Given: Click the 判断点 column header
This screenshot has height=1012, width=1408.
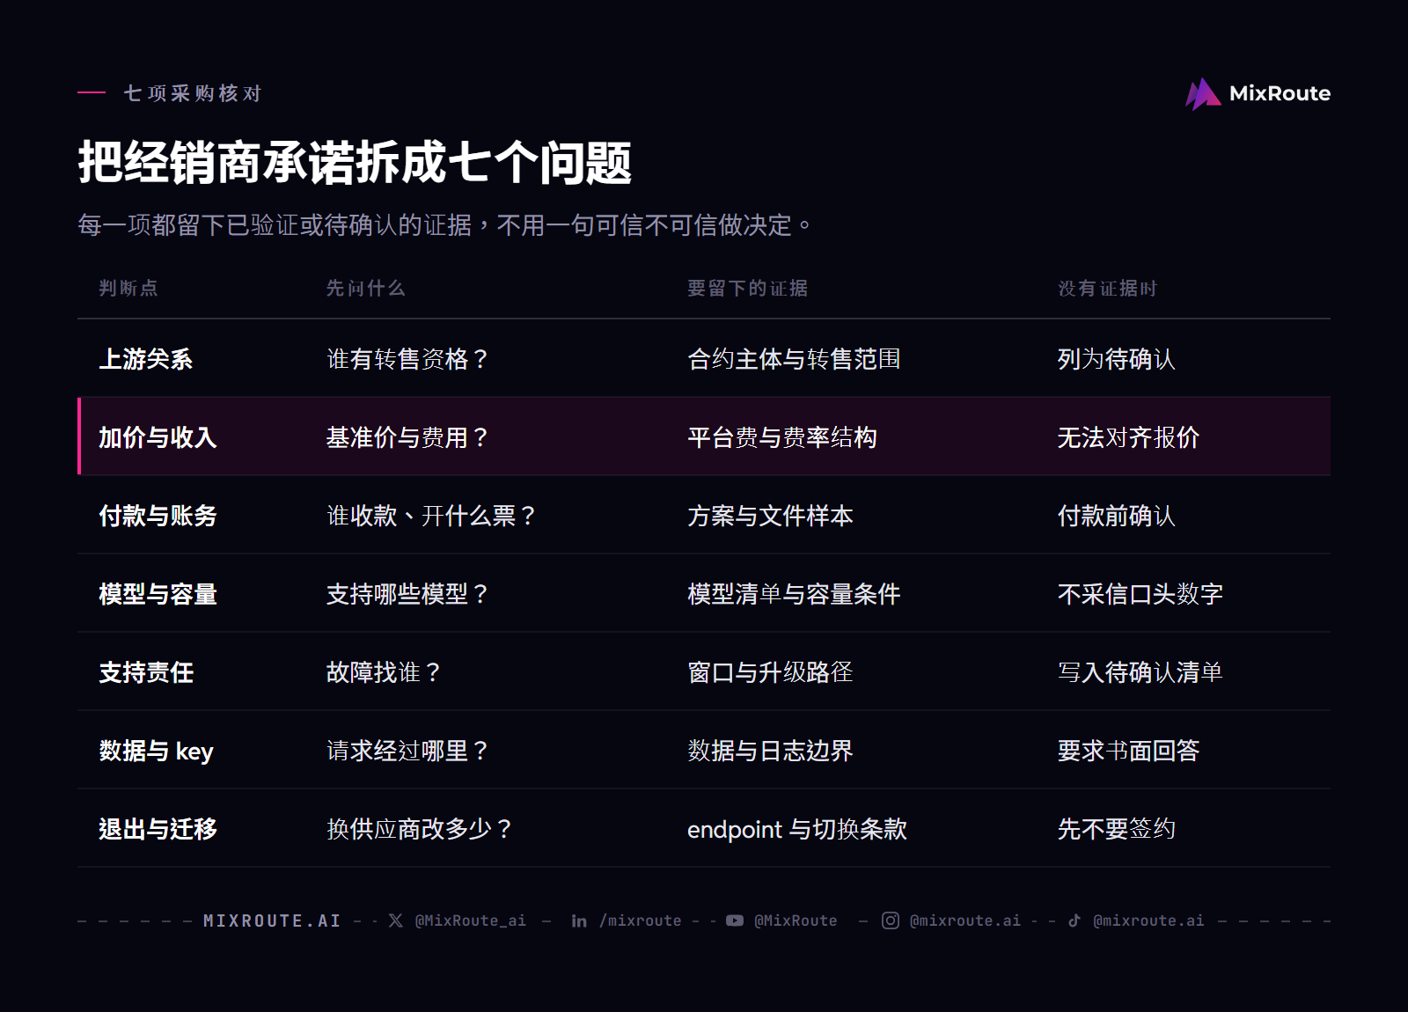Looking at the screenshot, I should (x=128, y=288).
